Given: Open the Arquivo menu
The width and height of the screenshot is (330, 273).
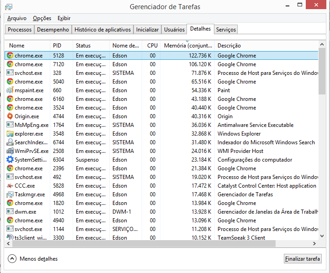Looking at the screenshot, I should click(17, 18).
